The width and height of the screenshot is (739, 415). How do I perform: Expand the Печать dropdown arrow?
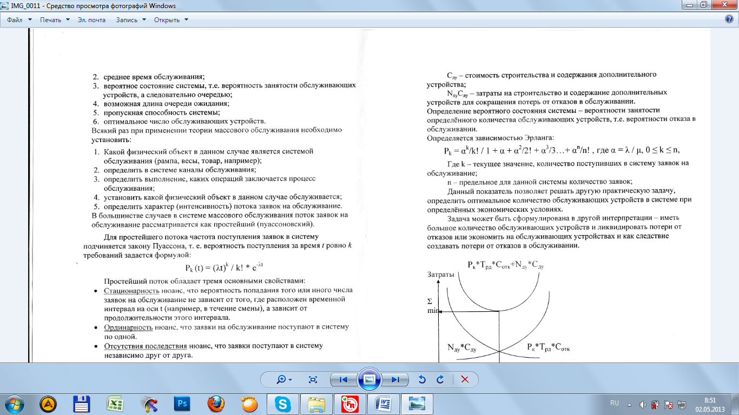68,20
